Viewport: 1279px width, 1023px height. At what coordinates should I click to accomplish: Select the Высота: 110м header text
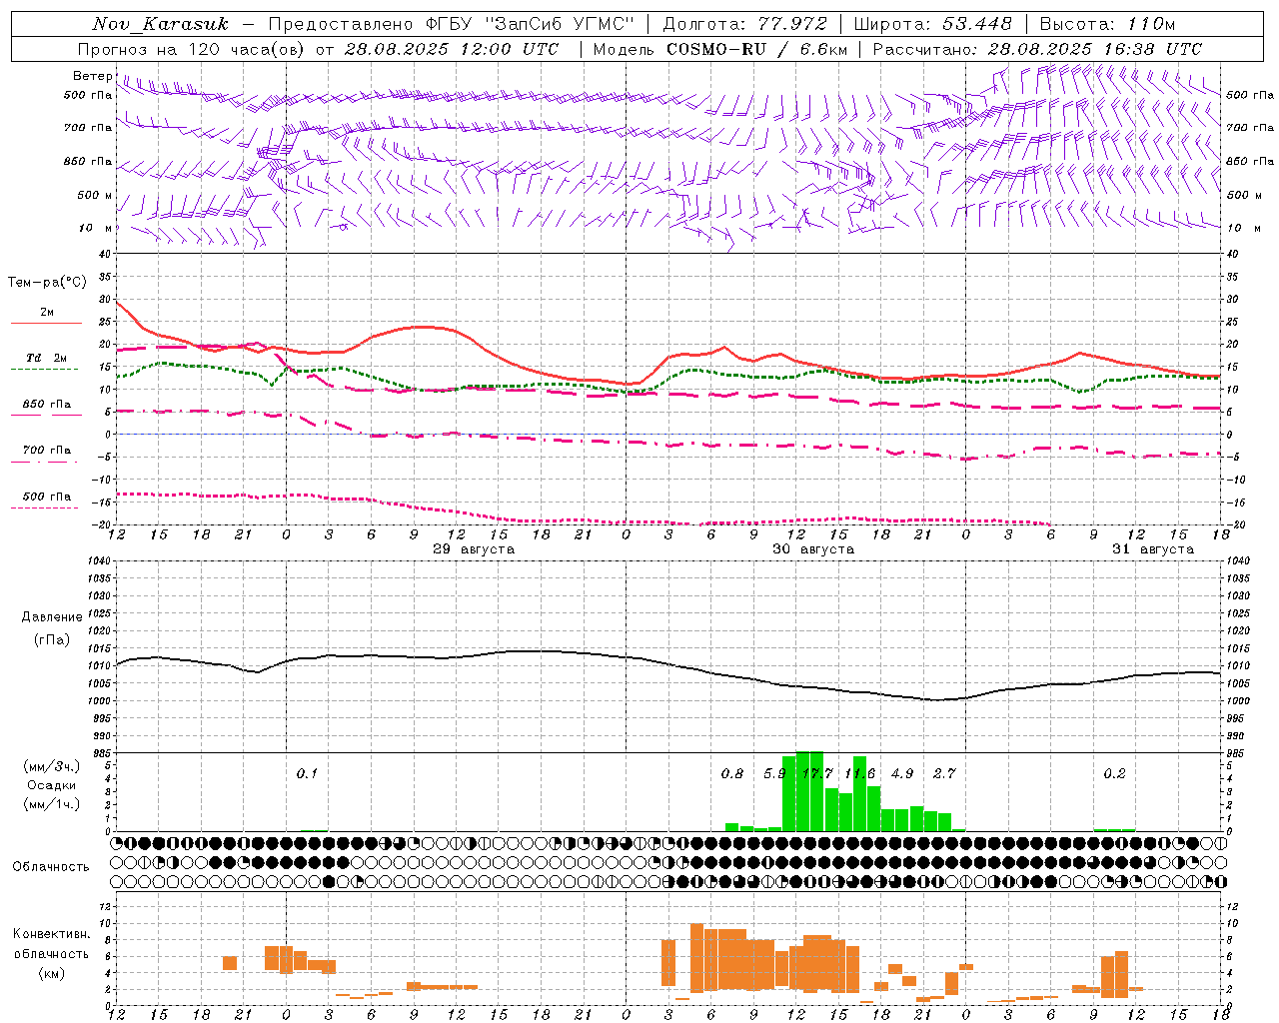tap(1107, 24)
